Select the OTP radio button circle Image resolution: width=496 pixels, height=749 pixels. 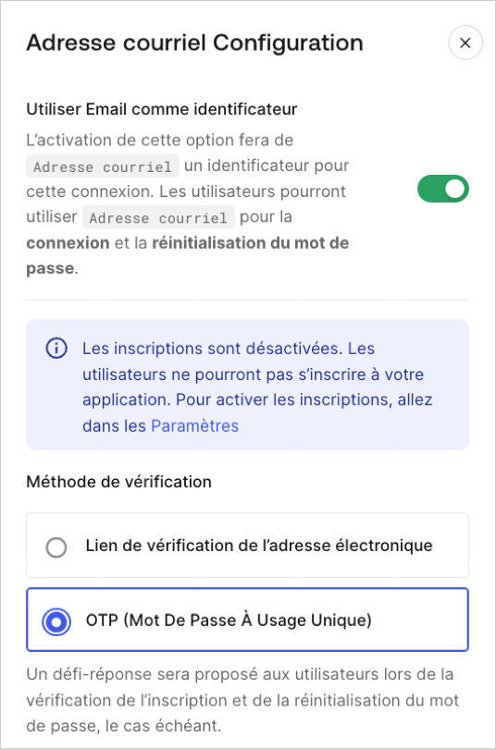point(56,622)
